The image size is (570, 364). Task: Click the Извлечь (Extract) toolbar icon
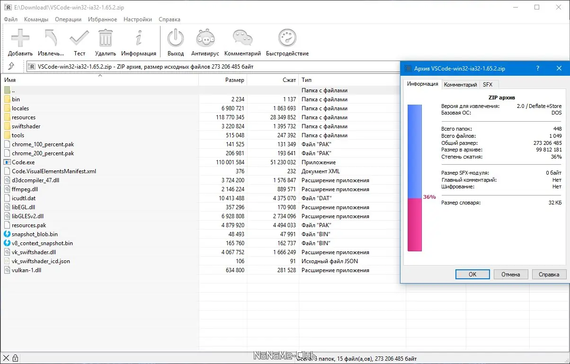[x=50, y=38]
